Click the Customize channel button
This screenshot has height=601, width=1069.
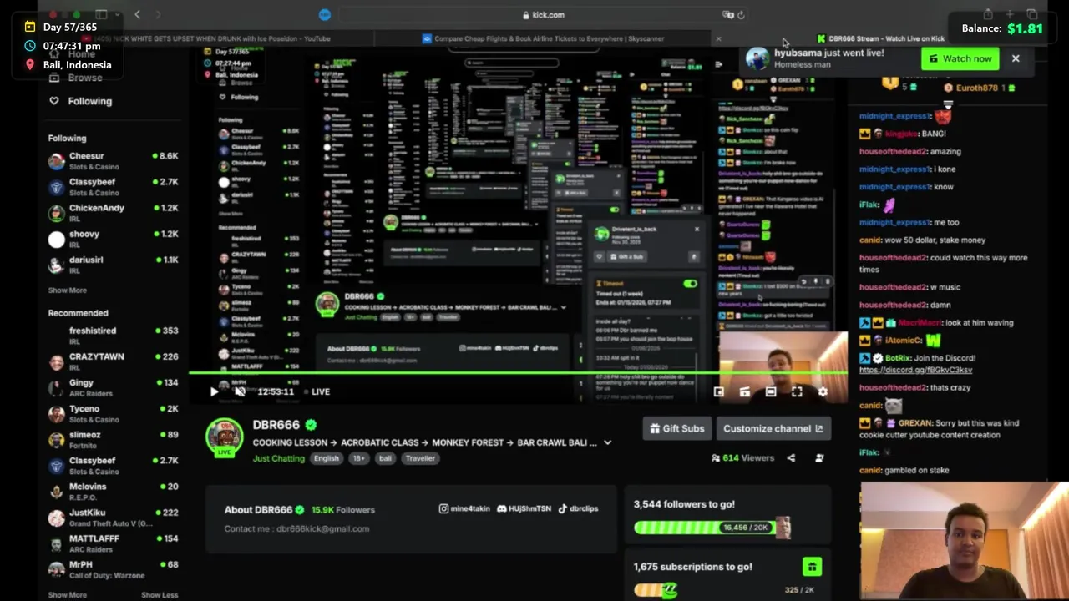[x=773, y=428]
